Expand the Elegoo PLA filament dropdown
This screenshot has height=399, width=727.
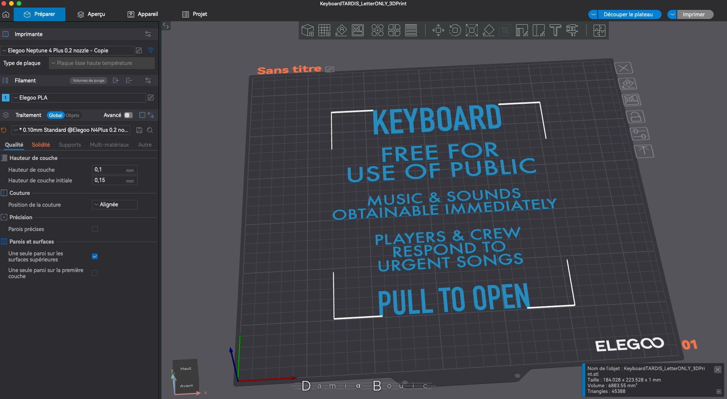pyautogui.click(x=79, y=98)
